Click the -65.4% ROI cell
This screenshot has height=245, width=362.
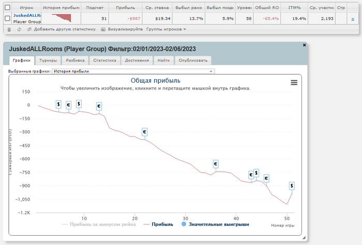click(x=267, y=19)
